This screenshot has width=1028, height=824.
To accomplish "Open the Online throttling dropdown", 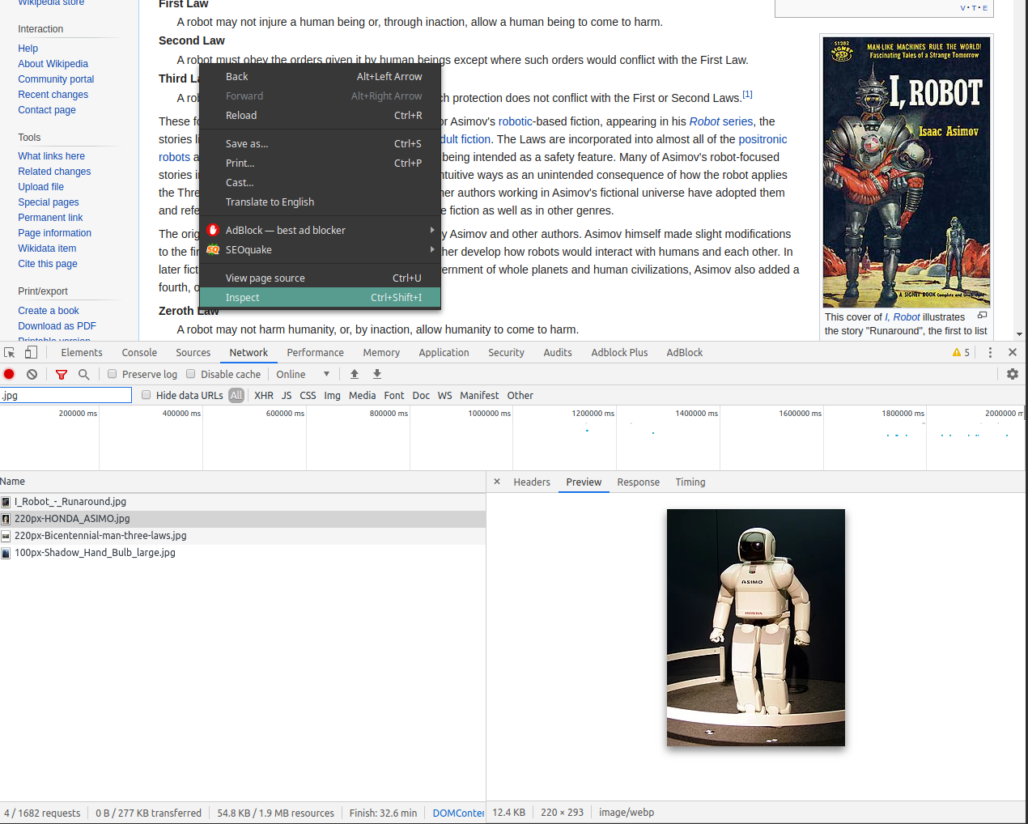I will [x=303, y=375].
